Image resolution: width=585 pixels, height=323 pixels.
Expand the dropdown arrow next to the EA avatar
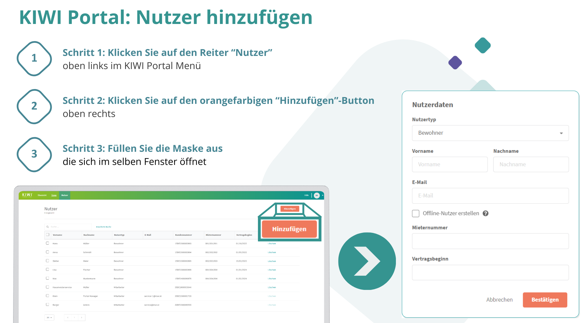point(322,195)
